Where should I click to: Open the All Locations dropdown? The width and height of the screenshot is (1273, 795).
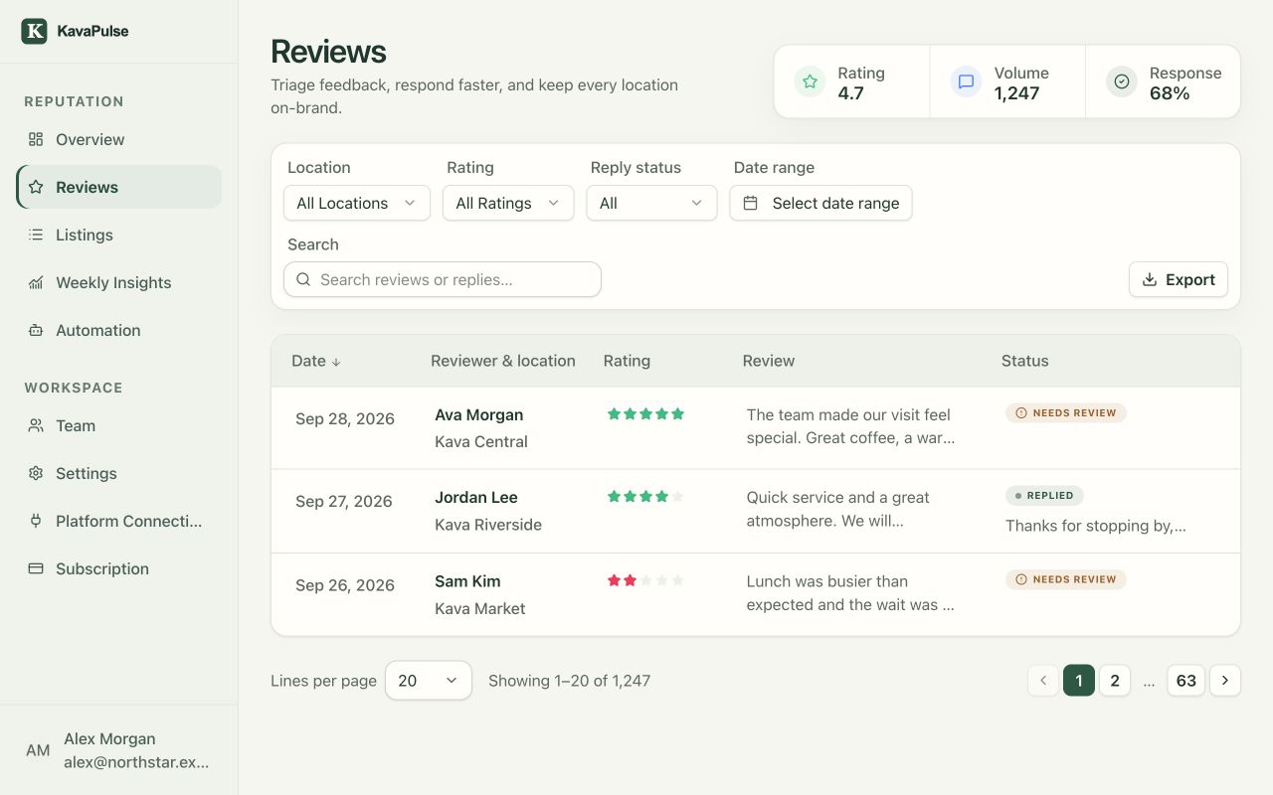[357, 203]
